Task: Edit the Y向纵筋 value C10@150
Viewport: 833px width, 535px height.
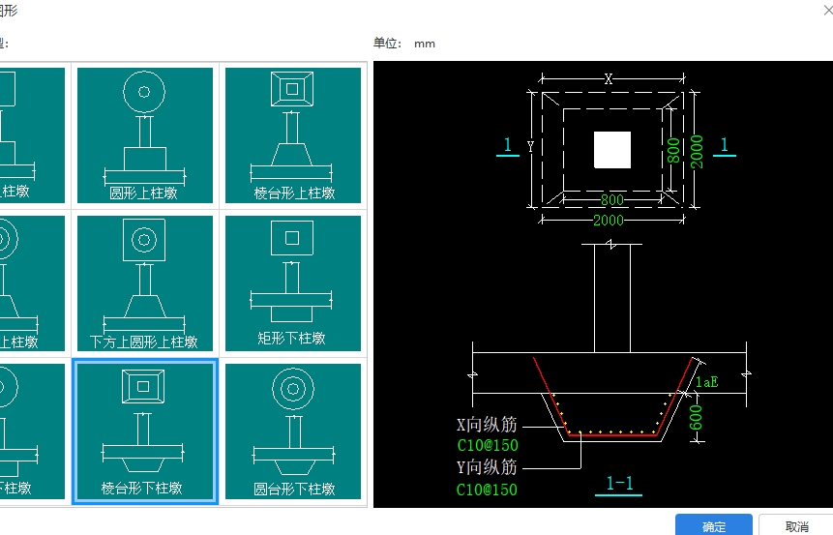Action: [x=487, y=490]
